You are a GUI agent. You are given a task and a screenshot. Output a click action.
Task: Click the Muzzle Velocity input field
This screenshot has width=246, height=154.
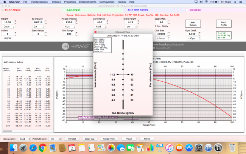(x=69, y=22)
